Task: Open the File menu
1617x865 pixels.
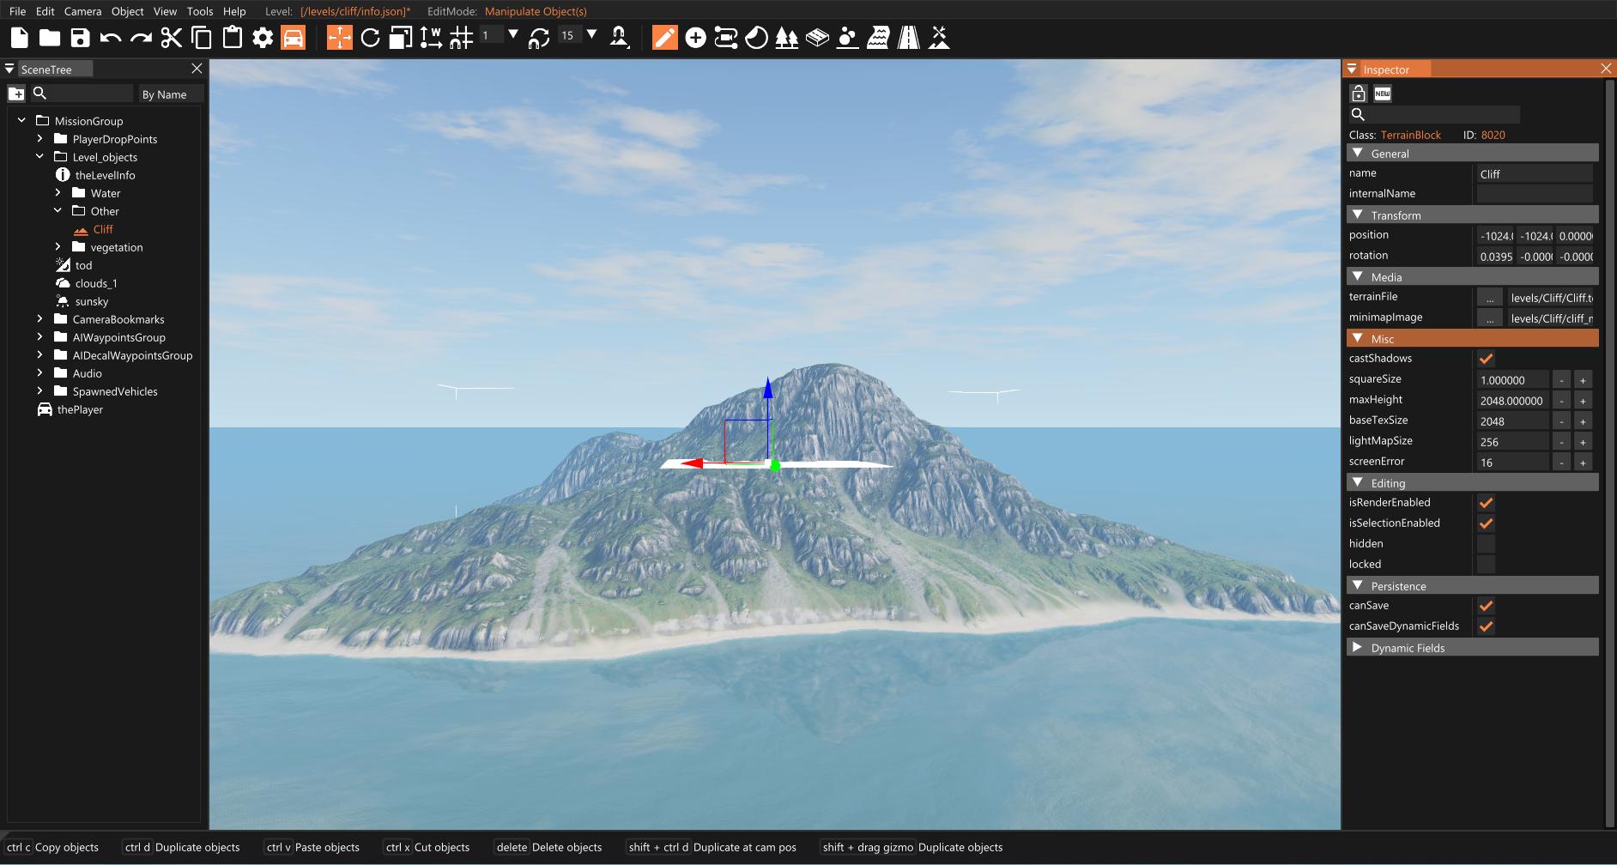Action: pyautogui.click(x=17, y=11)
